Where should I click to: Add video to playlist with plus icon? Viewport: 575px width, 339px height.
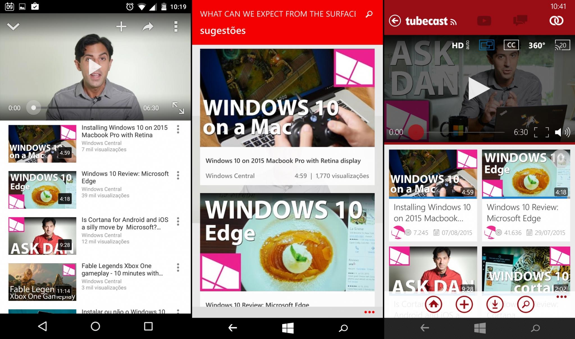121,27
